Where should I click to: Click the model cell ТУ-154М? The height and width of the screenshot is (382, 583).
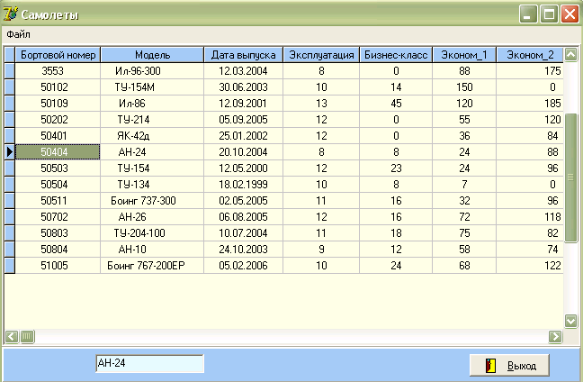[152, 87]
